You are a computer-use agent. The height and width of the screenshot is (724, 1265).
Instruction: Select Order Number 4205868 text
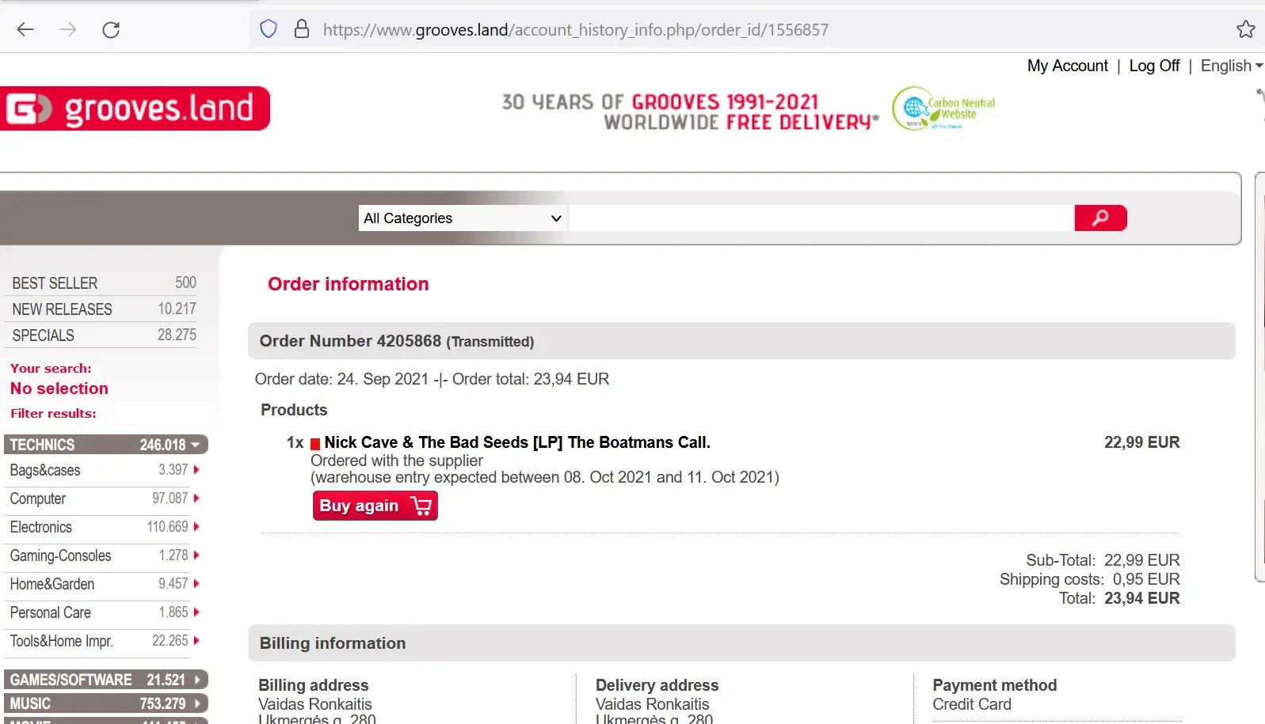[x=350, y=341]
